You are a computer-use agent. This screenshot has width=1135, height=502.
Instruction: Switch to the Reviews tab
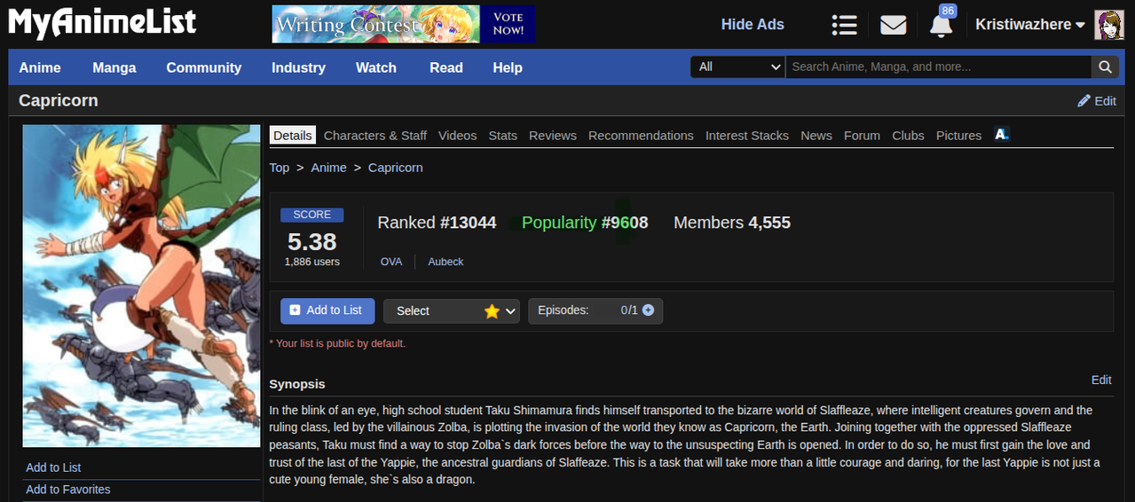553,135
